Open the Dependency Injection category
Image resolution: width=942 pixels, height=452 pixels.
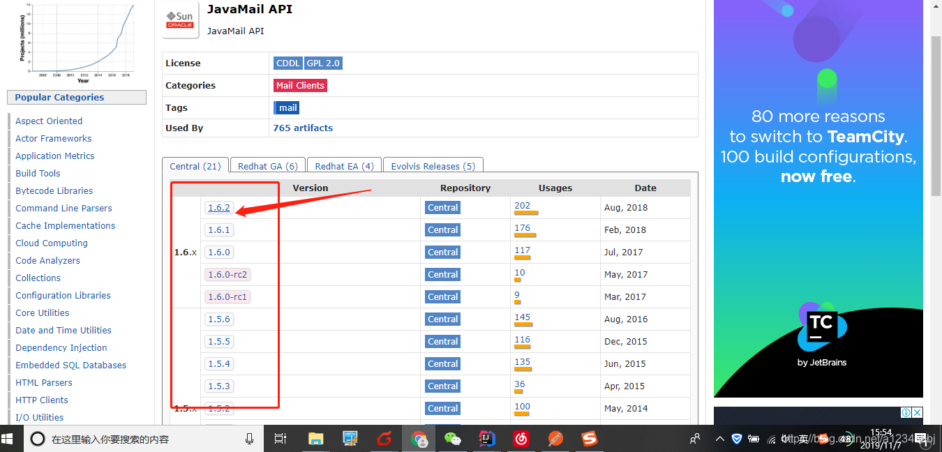pyautogui.click(x=61, y=347)
